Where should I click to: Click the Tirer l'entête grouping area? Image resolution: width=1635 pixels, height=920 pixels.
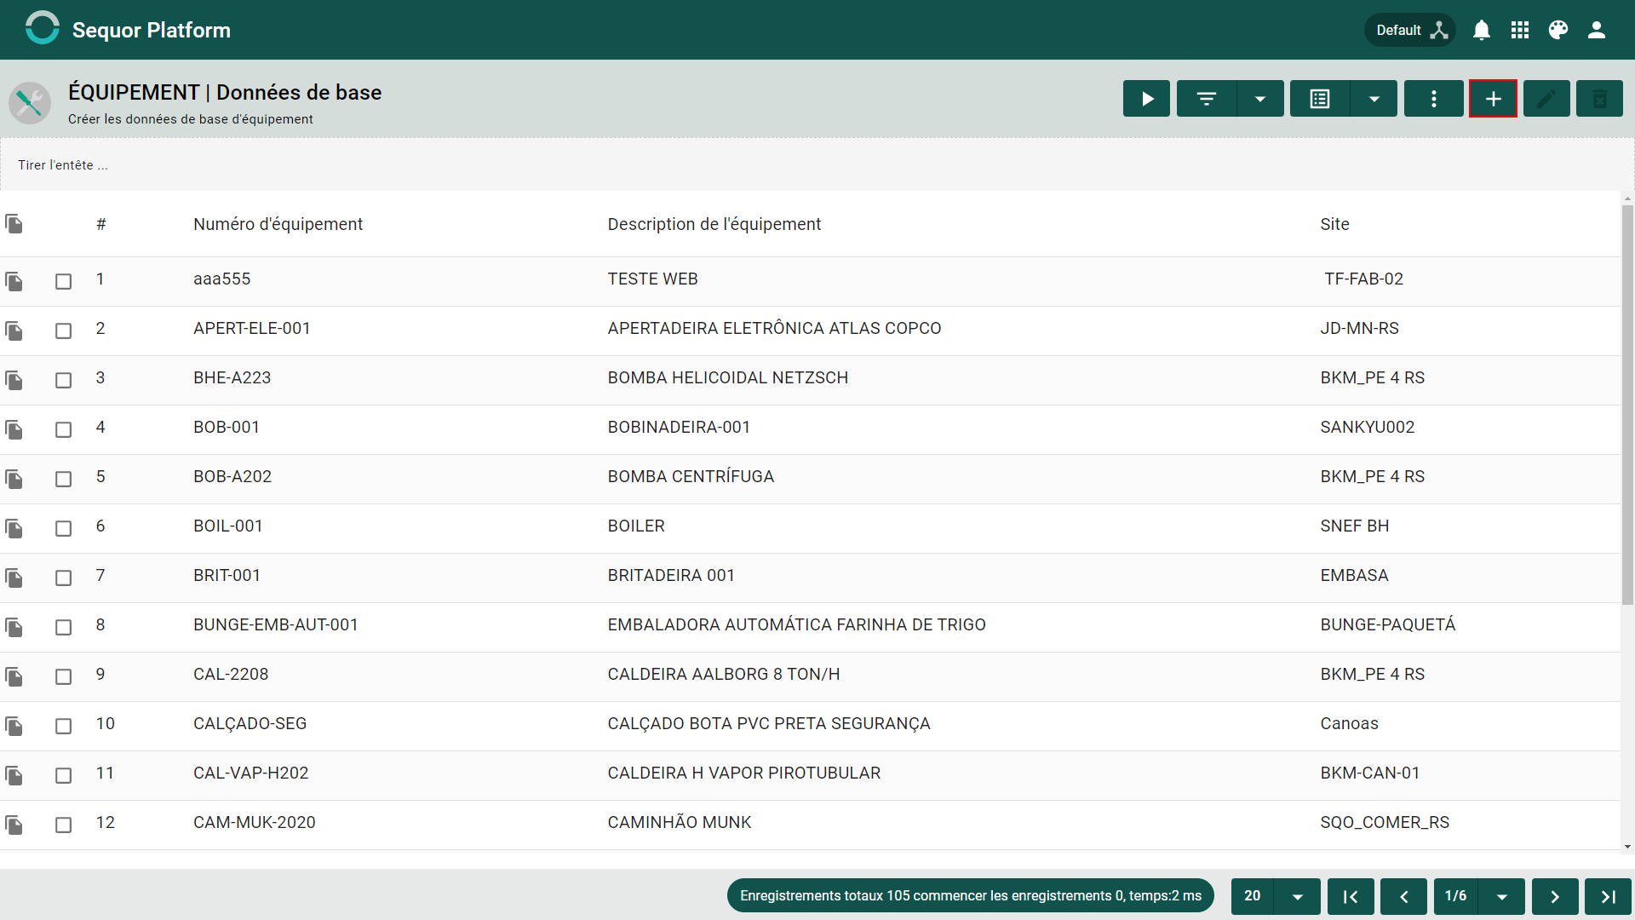817,165
